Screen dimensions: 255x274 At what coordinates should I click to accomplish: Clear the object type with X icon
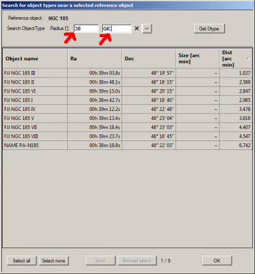pyautogui.click(x=136, y=29)
